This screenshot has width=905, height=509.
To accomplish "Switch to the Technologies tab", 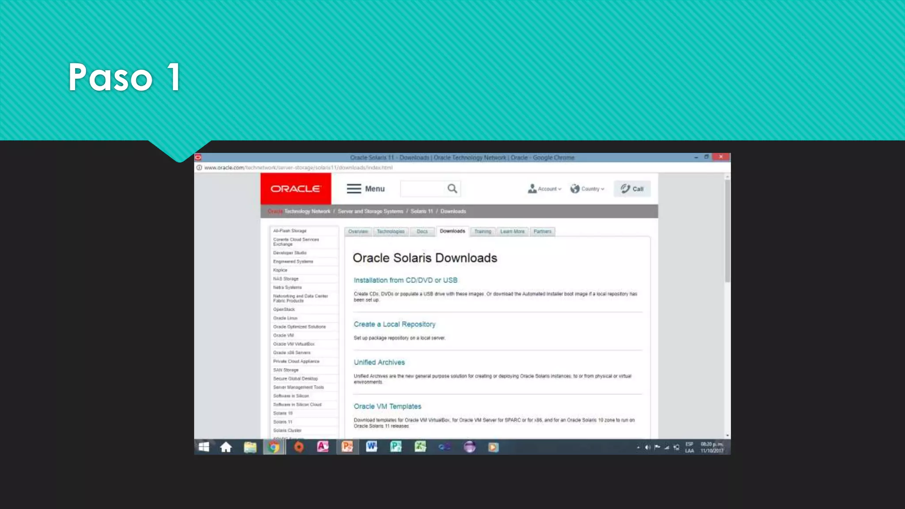I will [390, 232].
